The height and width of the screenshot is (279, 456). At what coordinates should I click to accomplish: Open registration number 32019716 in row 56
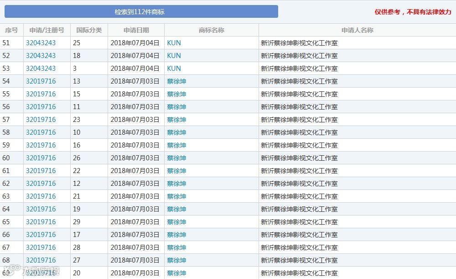(x=41, y=107)
